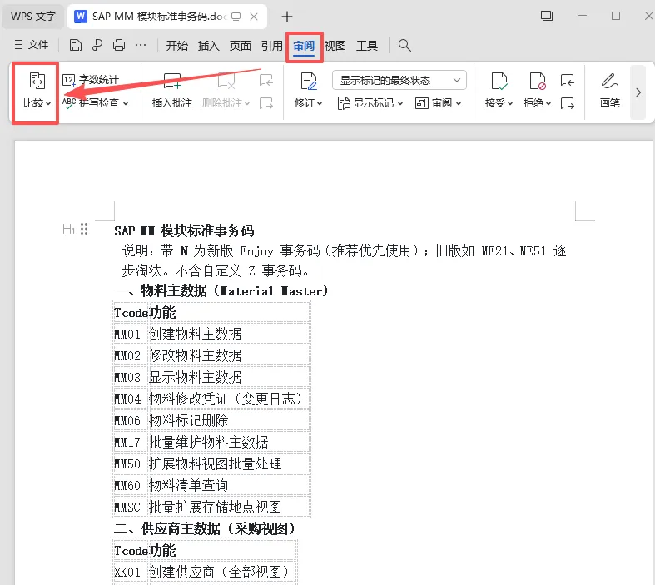The height and width of the screenshot is (585, 655).
Task: Expand the 拒绝 dropdown arrow
Action: (548, 103)
